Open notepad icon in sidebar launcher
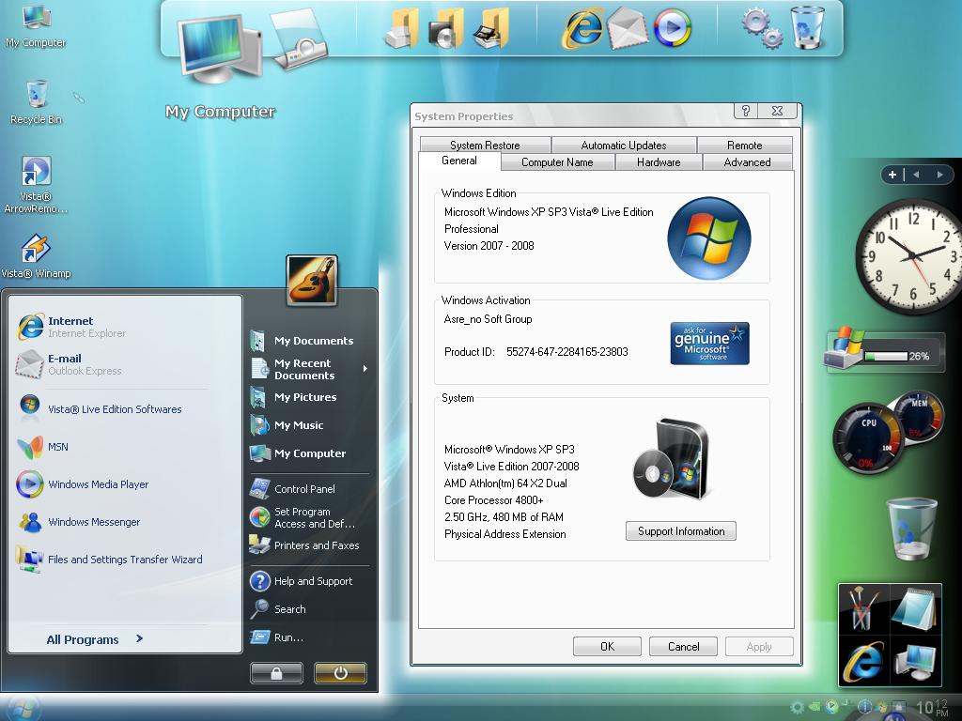This screenshot has height=721, width=962. [914, 608]
